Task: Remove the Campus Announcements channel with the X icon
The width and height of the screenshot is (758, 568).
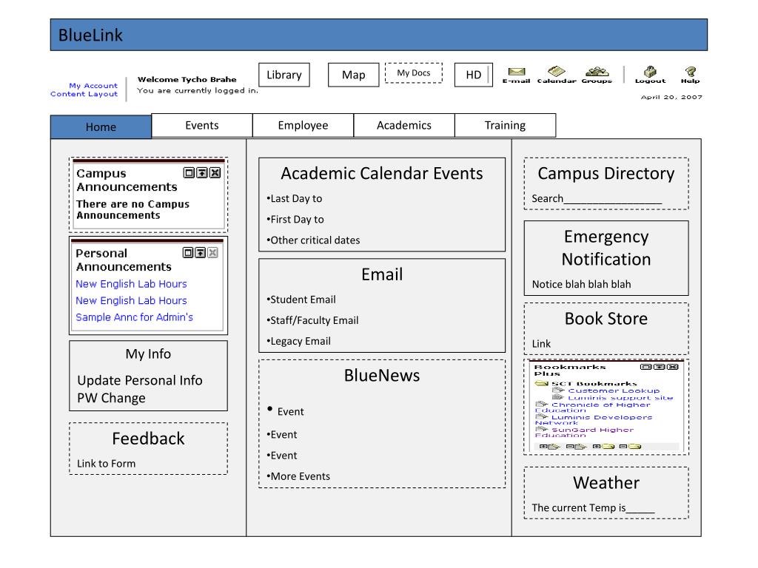Action: click(x=215, y=172)
